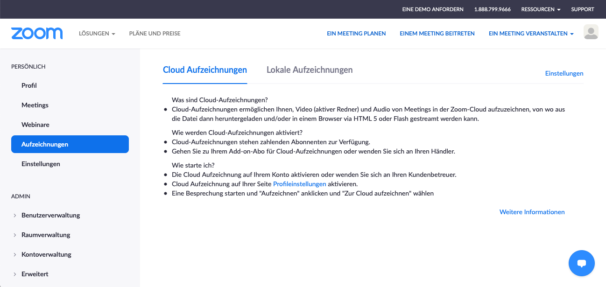Select the Cloud Aufzeichnungen tab

point(204,70)
